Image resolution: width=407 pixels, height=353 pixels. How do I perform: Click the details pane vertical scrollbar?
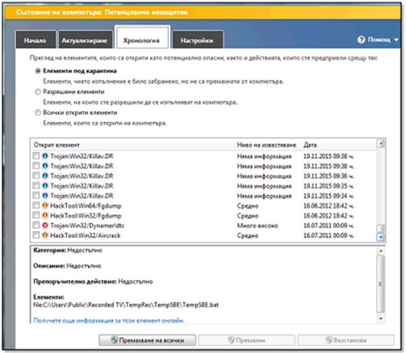(x=380, y=283)
